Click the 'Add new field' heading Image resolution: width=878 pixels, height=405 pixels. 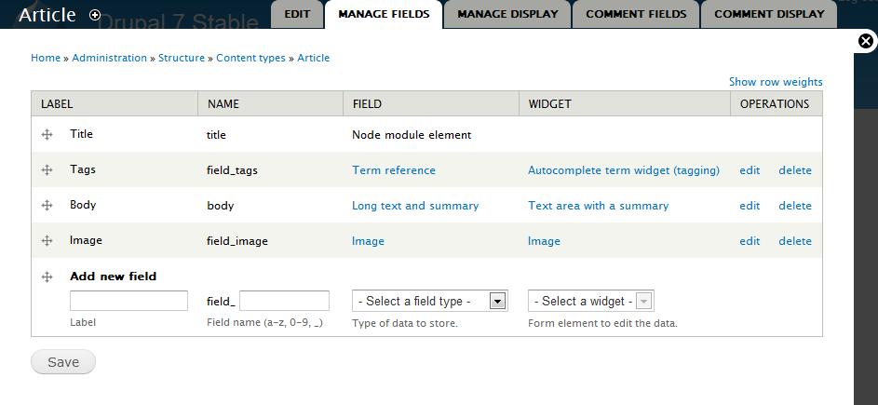coord(113,277)
